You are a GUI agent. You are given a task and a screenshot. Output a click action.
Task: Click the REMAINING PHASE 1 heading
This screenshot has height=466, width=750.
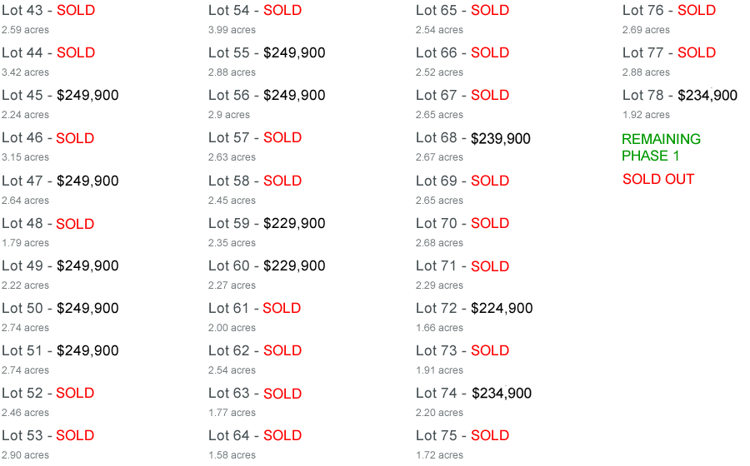(661, 147)
